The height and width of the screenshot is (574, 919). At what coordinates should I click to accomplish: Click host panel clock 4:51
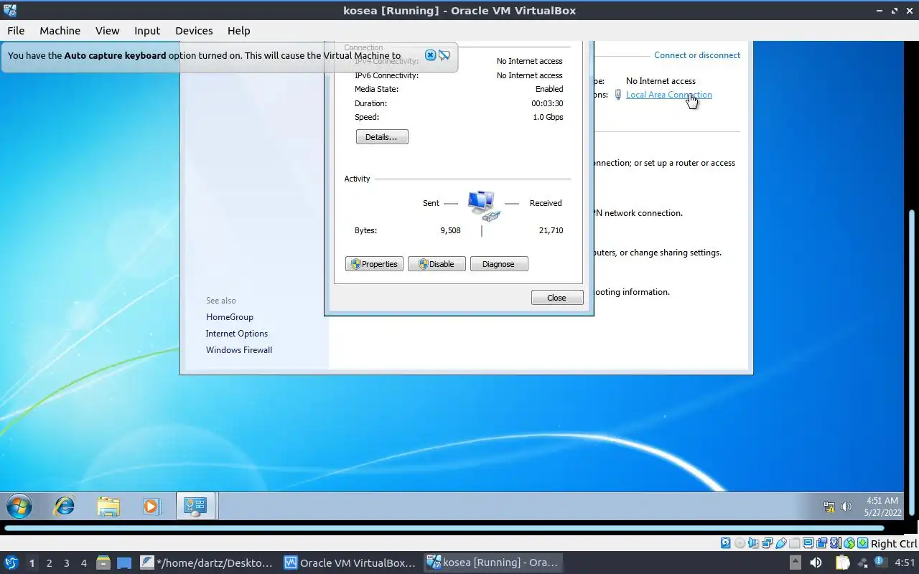905,563
